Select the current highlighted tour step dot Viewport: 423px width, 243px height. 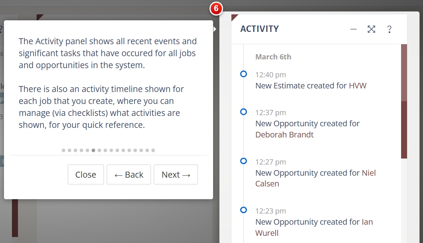[x=93, y=151]
